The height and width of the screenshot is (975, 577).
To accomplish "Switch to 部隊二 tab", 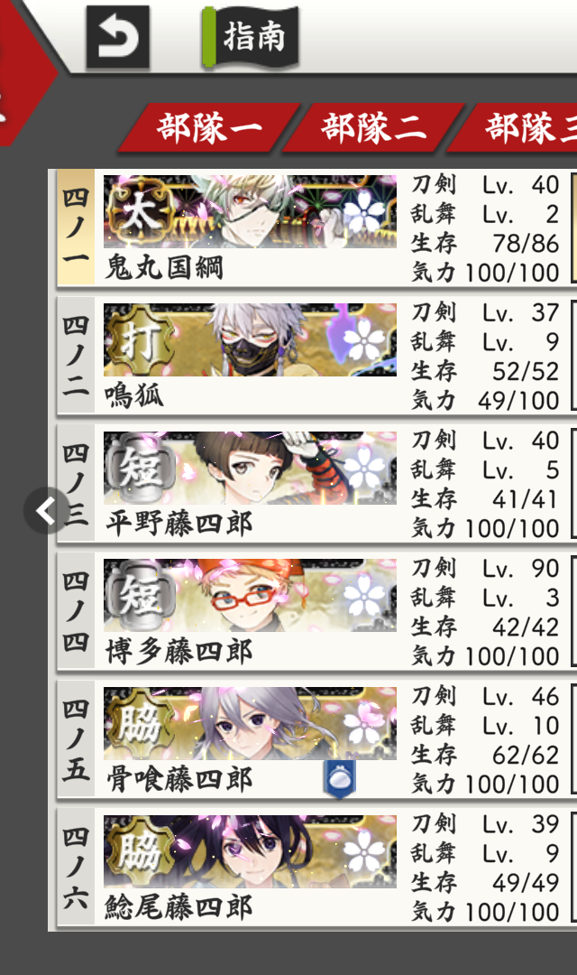I will pyautogui.click(x=373, y=128).
